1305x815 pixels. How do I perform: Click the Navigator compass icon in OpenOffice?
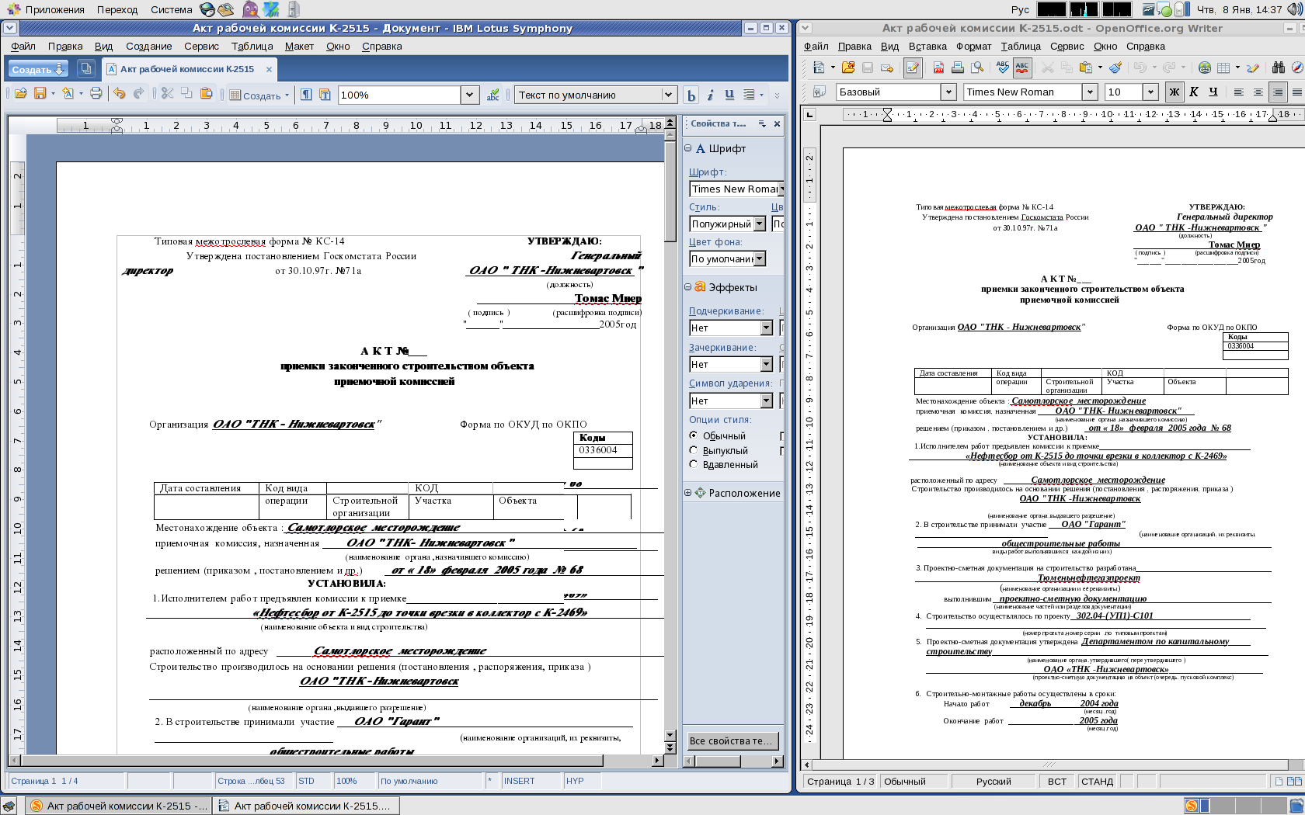(x=1296, y=68)
